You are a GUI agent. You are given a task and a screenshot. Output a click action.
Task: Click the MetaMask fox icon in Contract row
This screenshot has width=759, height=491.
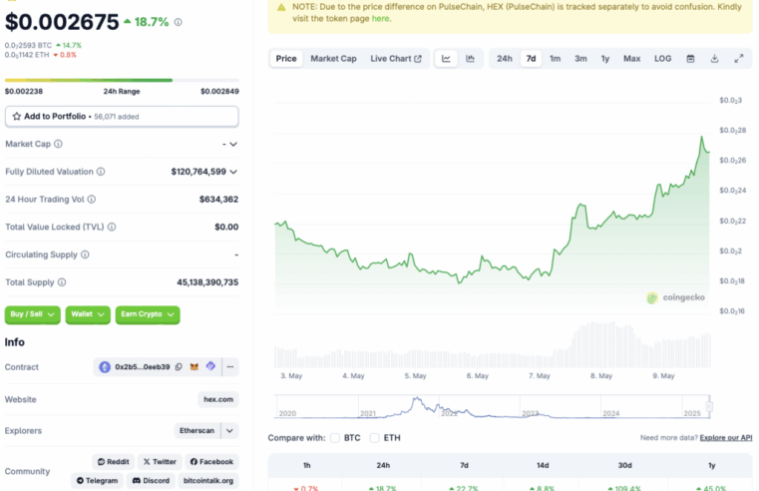194,367
